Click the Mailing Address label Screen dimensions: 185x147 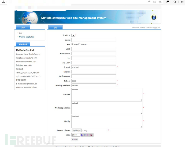pyautogui.click(x=63, y=85)
